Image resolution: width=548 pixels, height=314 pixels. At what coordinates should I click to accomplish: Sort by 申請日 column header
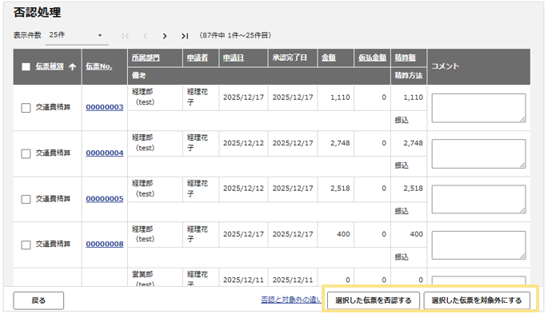click(233, 58)
